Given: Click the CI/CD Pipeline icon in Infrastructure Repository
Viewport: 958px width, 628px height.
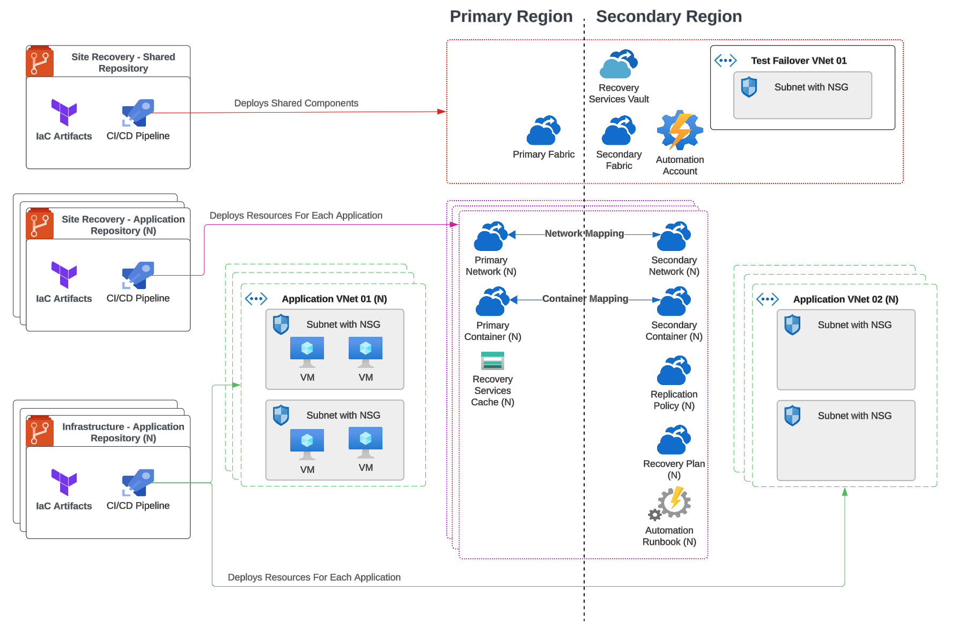Looking at the screenshot, I should point(138,483).
